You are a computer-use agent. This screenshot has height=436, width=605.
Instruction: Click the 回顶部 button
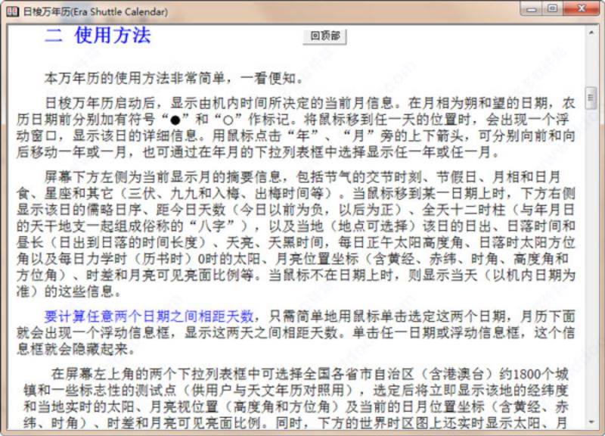324,36
